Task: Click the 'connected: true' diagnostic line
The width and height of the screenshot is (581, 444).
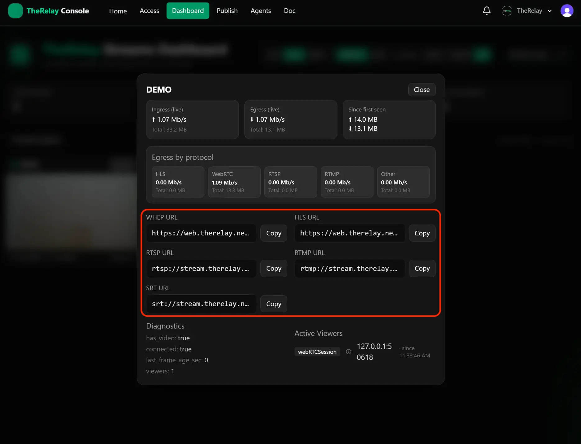Action: [169, 349]
